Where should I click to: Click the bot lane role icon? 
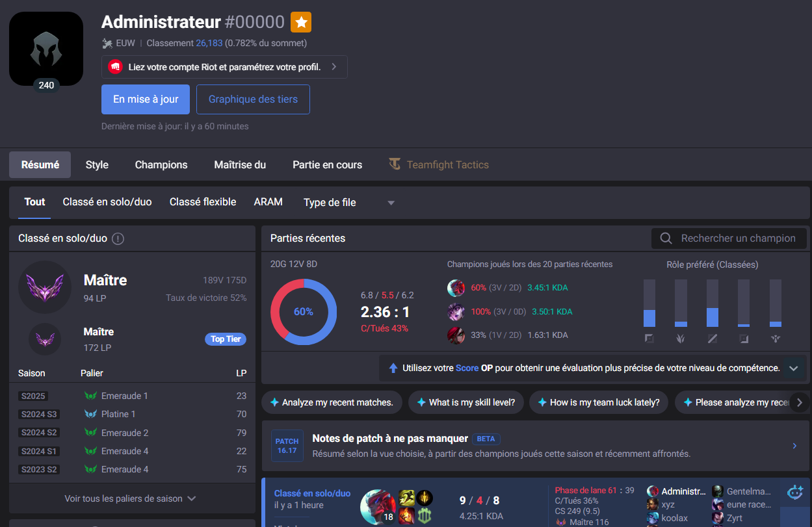click(x=744, y=339)
